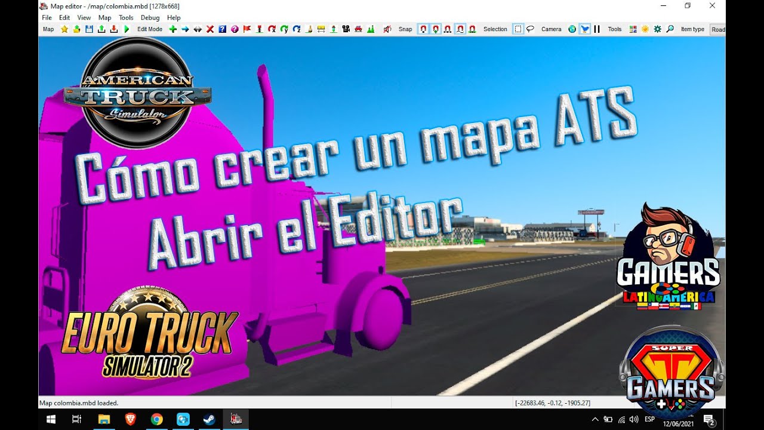Click the red downward arrow import icon
The height and width of the screenshot is (430, 764).
point(114,29)
